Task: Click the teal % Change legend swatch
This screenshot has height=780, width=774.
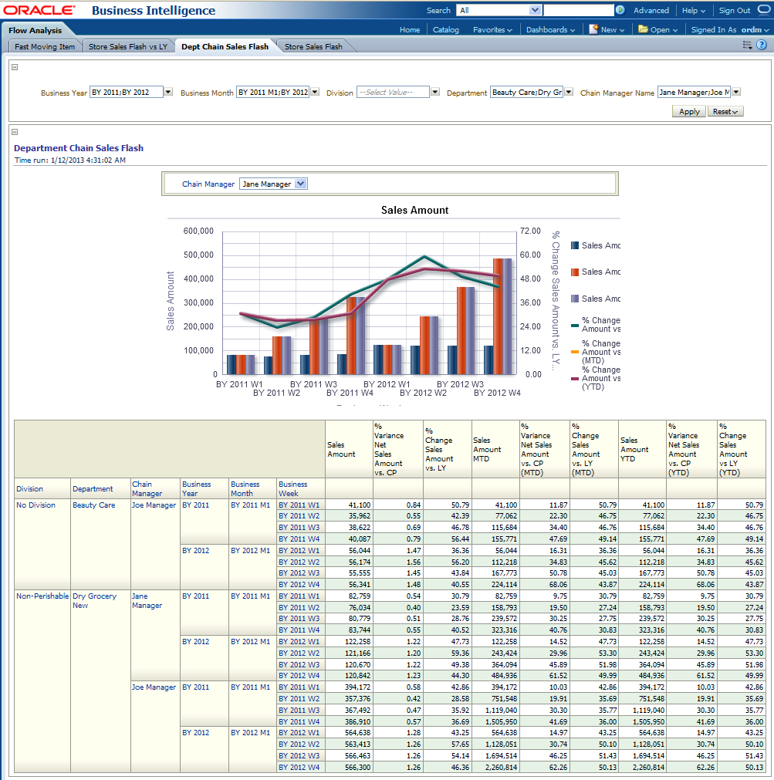Action: (x=575, y=325)
